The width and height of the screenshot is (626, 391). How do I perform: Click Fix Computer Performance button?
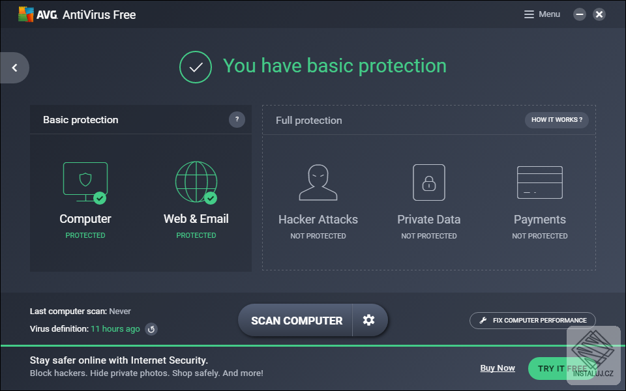pos(532,320)
